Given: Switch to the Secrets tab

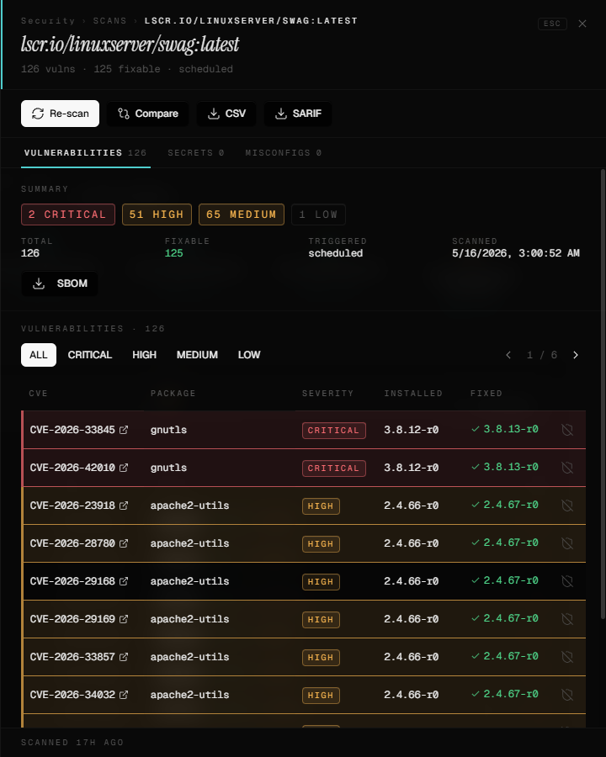Looking at the screenshot, I should coord(196,153).
